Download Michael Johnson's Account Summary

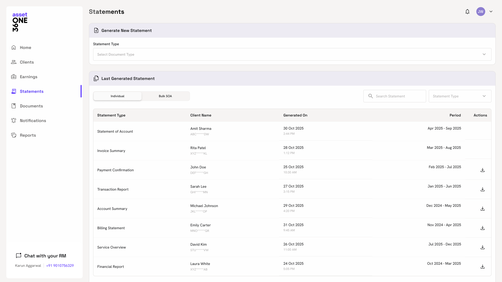tap(482, 209)
